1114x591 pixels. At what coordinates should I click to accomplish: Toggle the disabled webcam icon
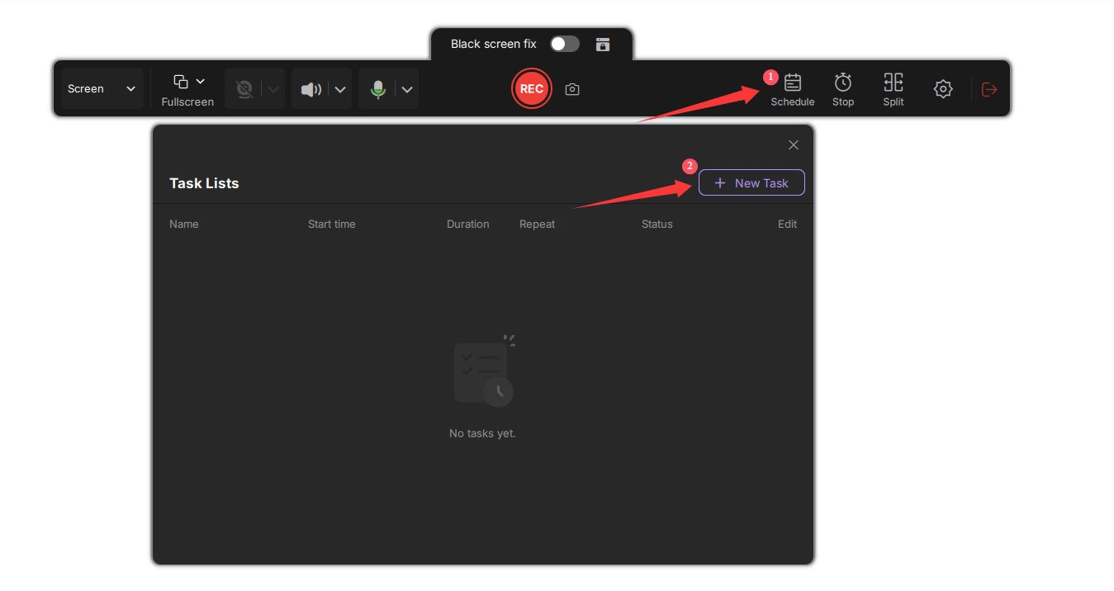point(244,89)
